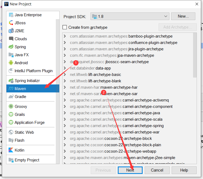Select lift-archetype-blank entry
Viewport: 203px width, 179px height.
tap(95, 81)
